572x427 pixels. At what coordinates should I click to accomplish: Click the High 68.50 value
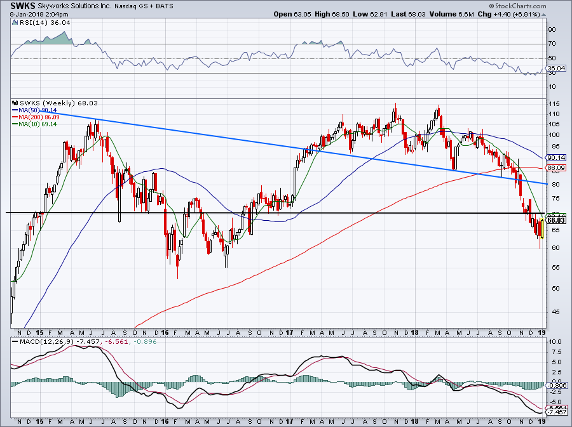point(332,15)
